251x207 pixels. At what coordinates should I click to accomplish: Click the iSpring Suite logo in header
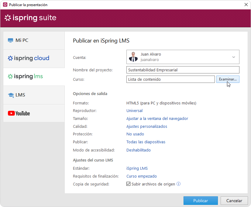(30, 18)
